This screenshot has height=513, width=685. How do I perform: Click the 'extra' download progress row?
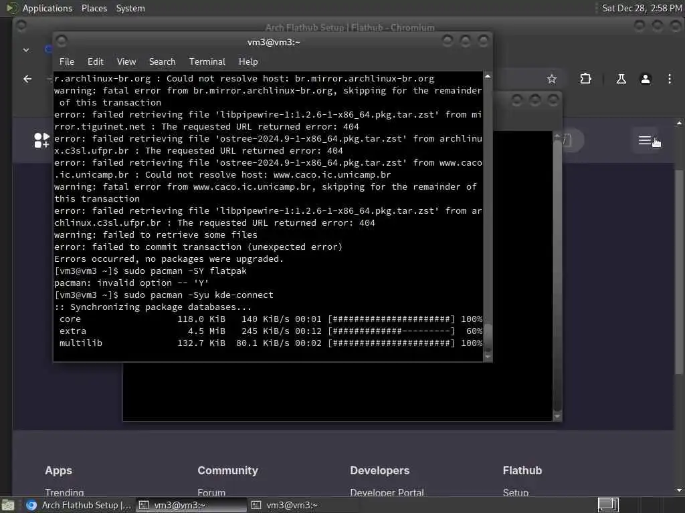[270, 331]
